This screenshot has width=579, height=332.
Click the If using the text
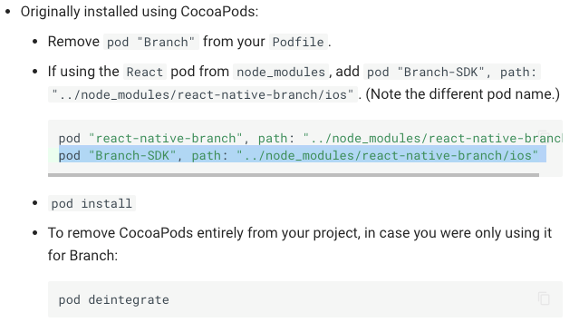pos(83,72)
